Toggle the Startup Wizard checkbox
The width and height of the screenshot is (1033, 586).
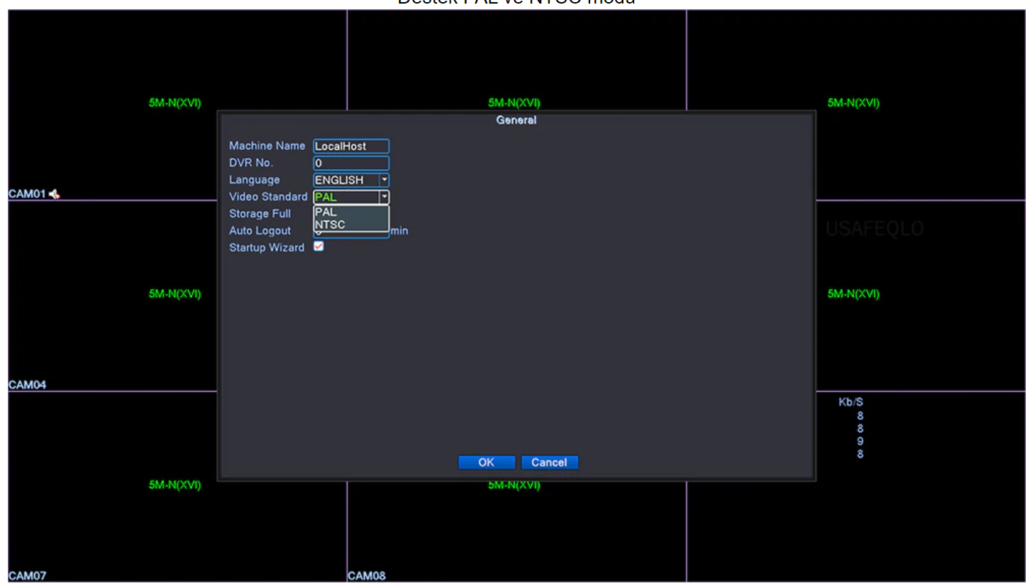pyautogui.click(x=318, y=247)
